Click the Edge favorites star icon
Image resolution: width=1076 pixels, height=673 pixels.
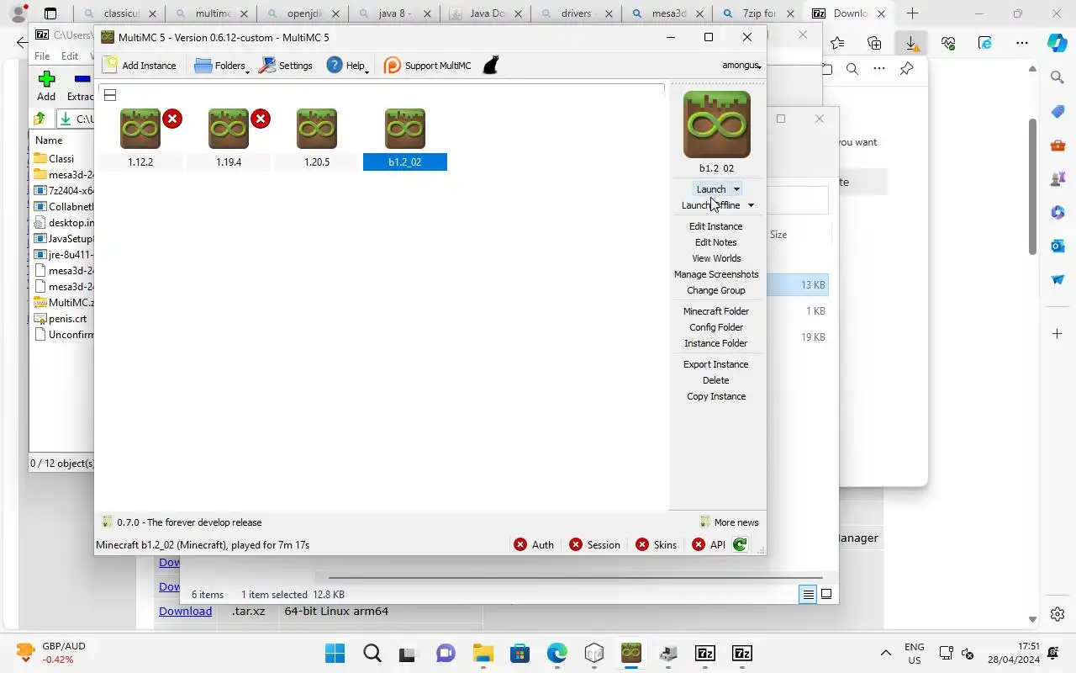[x=837, y=43]
